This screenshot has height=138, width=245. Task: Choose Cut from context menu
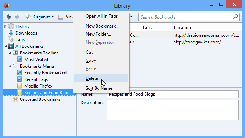point(101,52)
